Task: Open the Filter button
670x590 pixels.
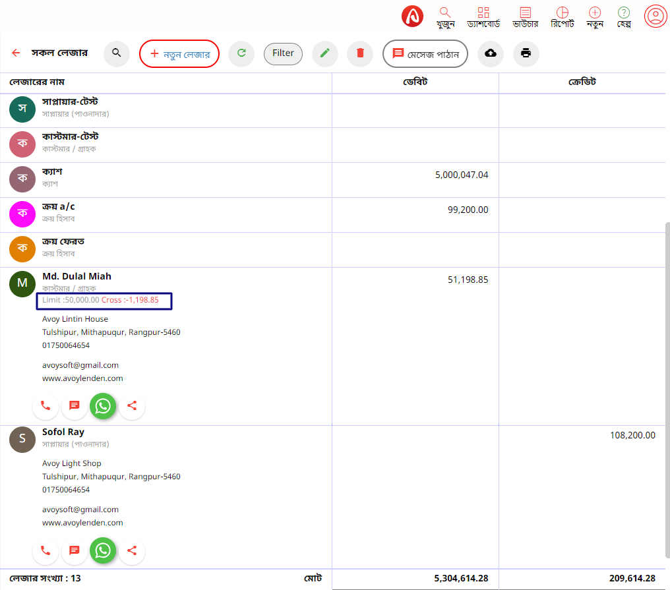Action: (284, 54)
